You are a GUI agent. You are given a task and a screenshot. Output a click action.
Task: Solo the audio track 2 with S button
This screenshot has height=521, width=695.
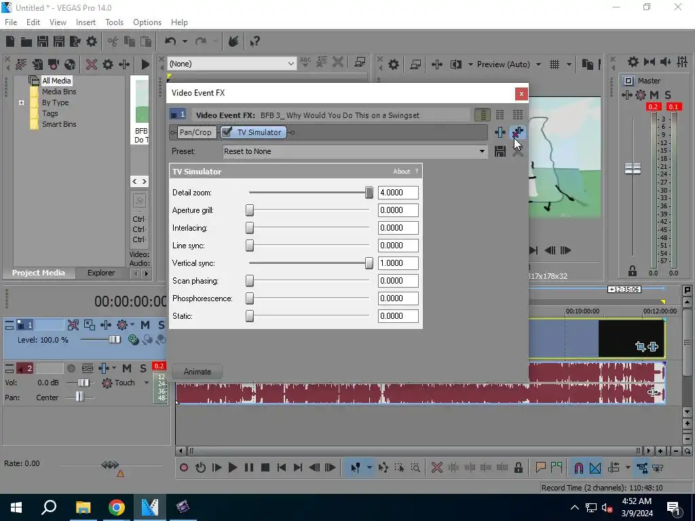(x=143, y=368)
